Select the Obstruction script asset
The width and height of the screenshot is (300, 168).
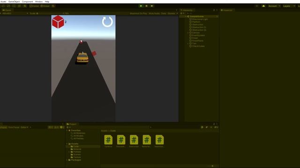(x=134, y=141)
